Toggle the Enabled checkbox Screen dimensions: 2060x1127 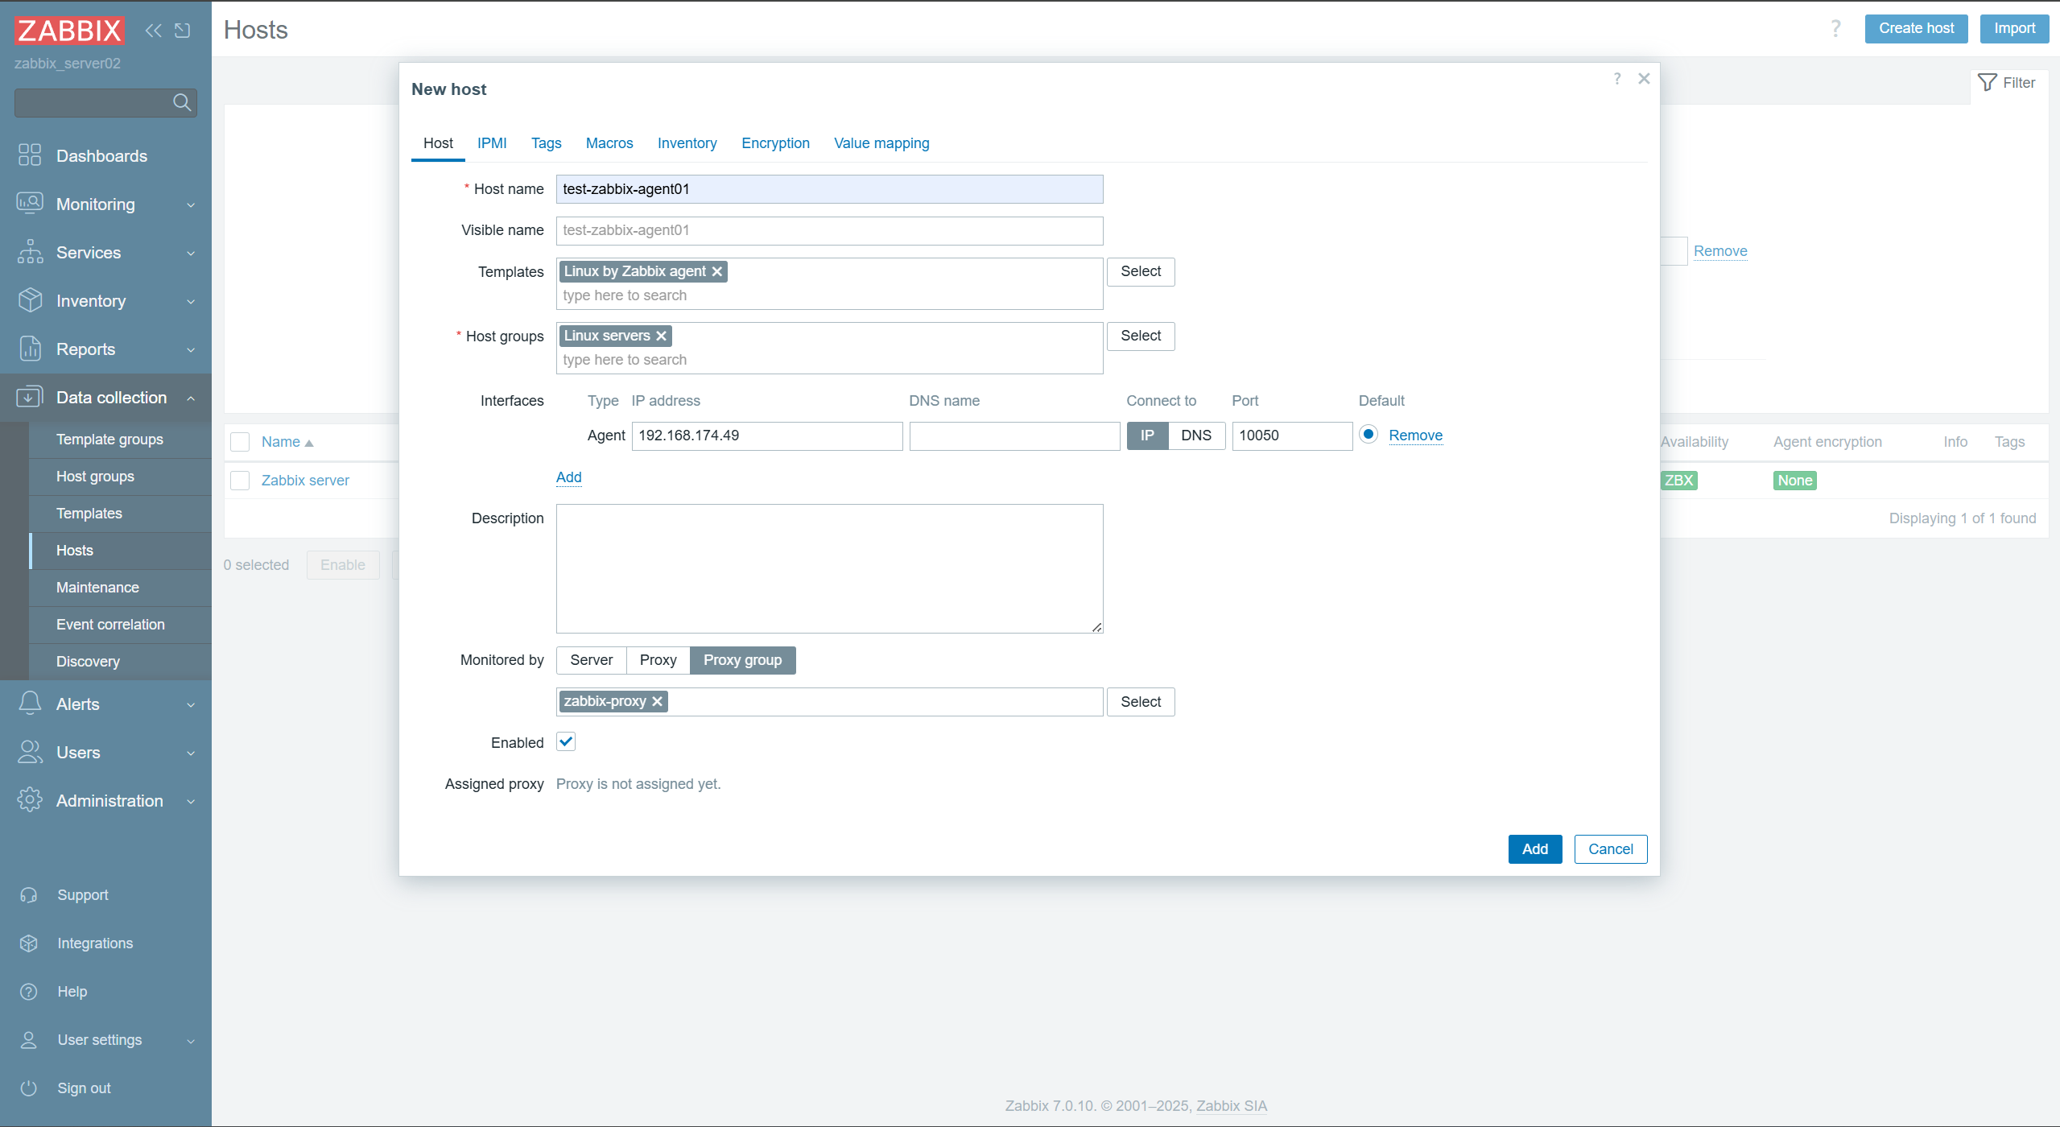[566, 741]
